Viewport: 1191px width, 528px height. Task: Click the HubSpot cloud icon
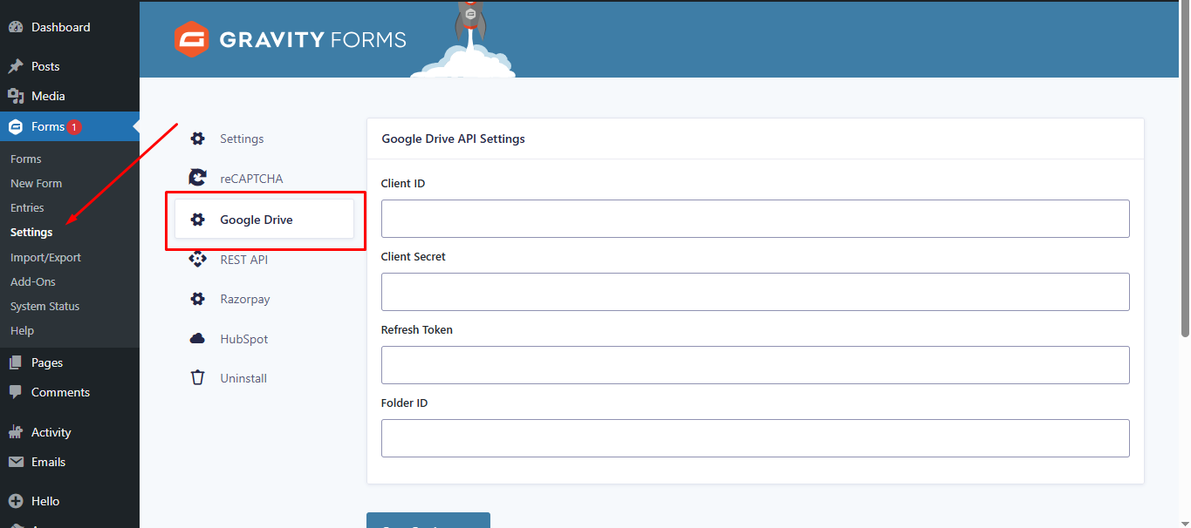[x=198, y=339]
